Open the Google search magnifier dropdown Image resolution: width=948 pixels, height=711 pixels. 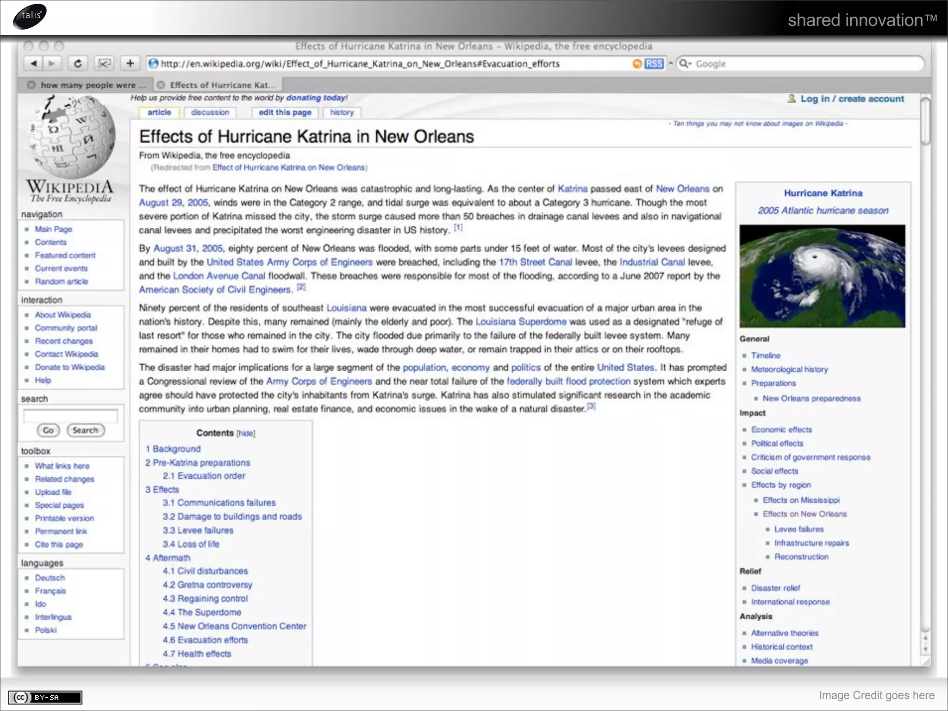[685, 64]
